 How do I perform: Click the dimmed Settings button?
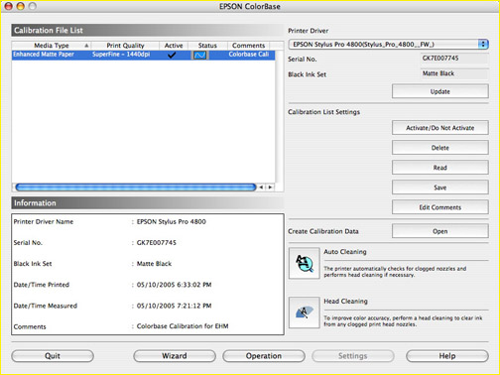pyautogui.click(x=353, y=356)
